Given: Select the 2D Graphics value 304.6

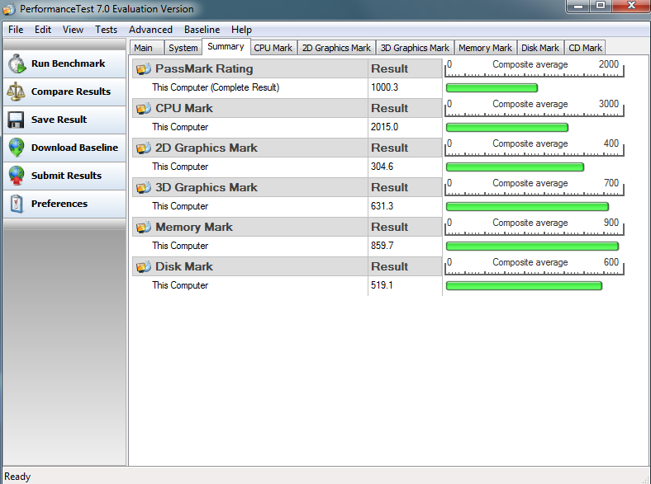Looking at the screenshot, I should pyautogui.click(x=382, y=167).
